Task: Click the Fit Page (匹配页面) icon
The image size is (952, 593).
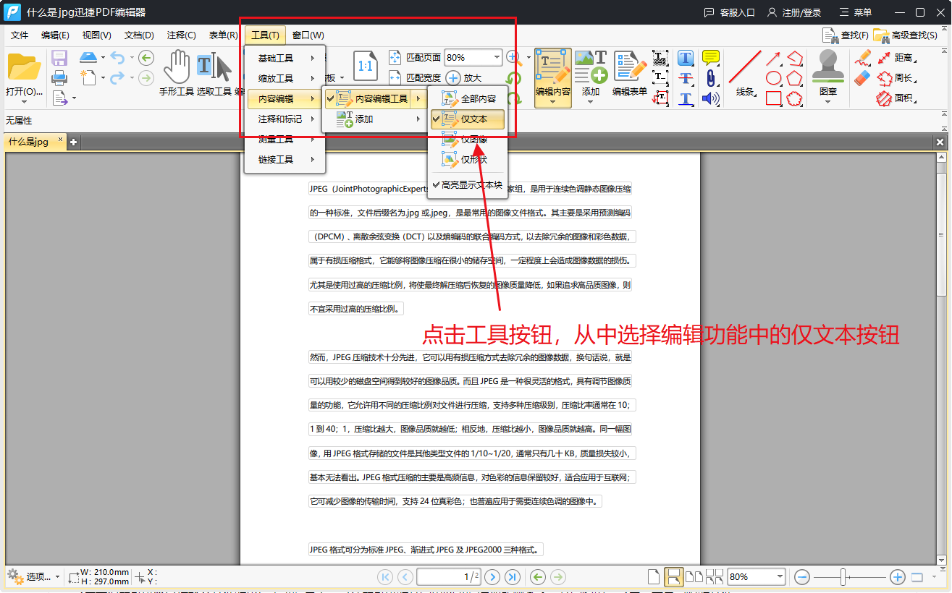Action: point(395,57)
